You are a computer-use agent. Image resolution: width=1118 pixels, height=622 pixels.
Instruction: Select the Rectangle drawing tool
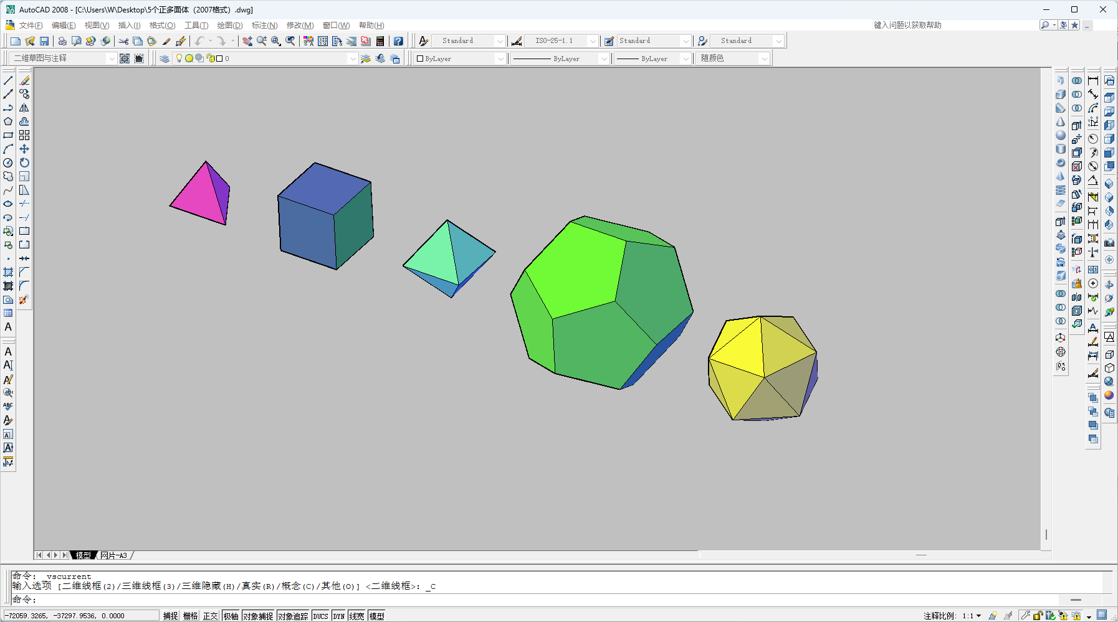click(8, 135)
